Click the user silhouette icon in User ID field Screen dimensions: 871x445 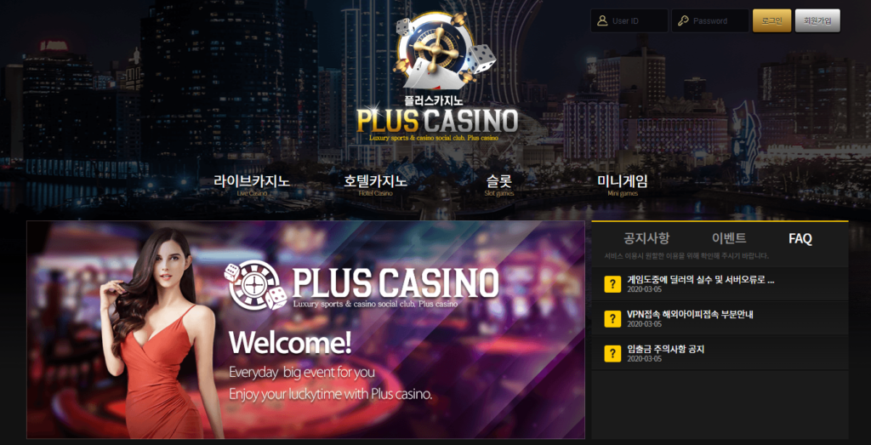[602, 21]
